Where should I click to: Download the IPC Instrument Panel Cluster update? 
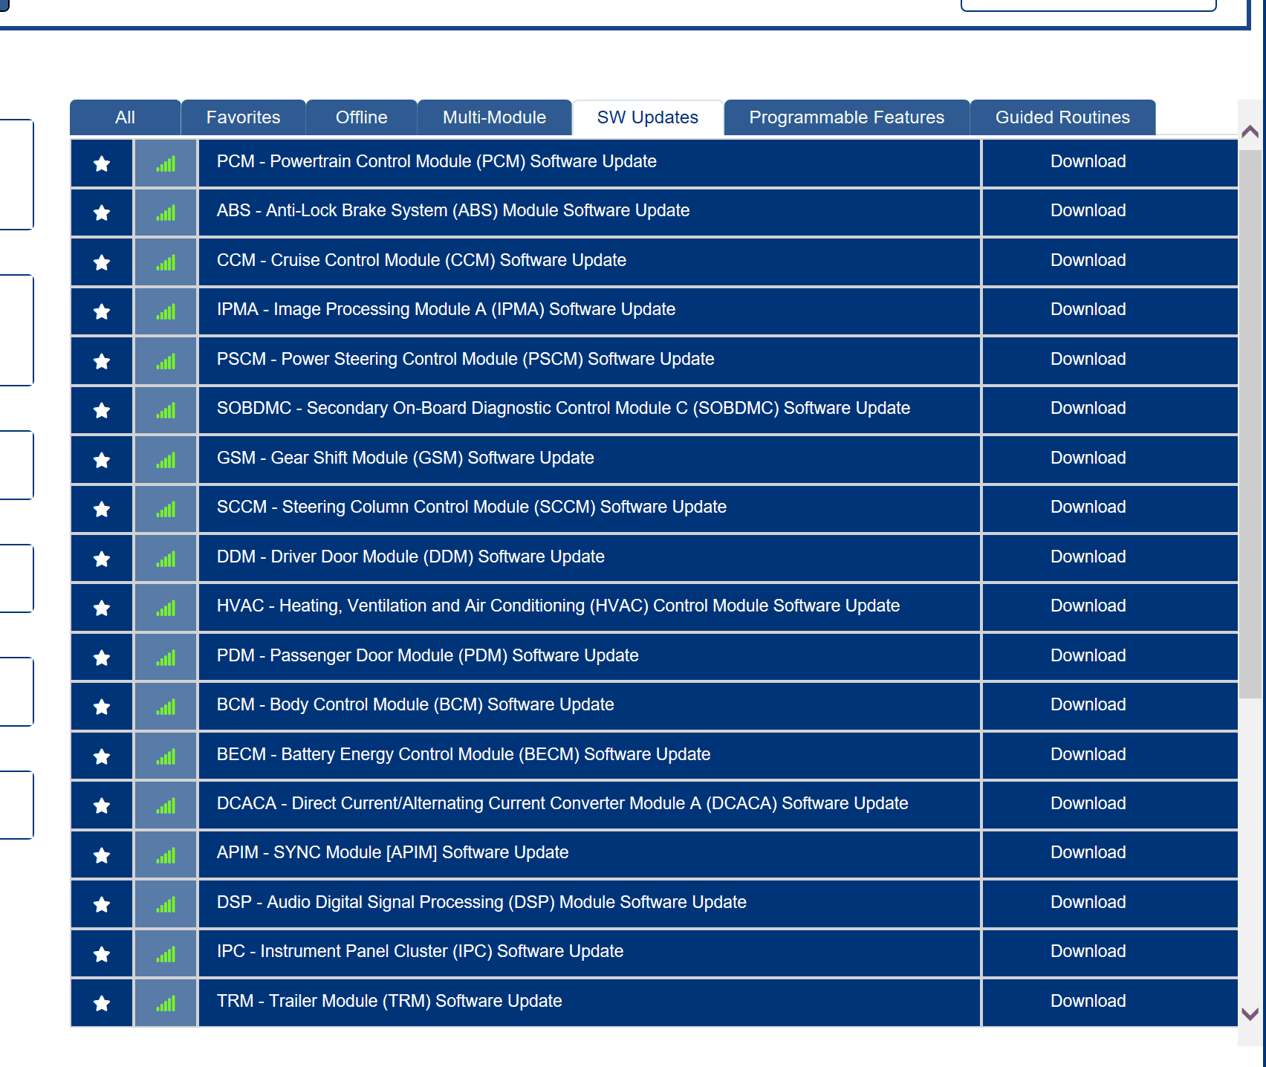1088,951
